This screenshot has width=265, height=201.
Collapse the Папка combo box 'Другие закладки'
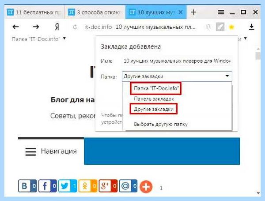coord(177,76)
